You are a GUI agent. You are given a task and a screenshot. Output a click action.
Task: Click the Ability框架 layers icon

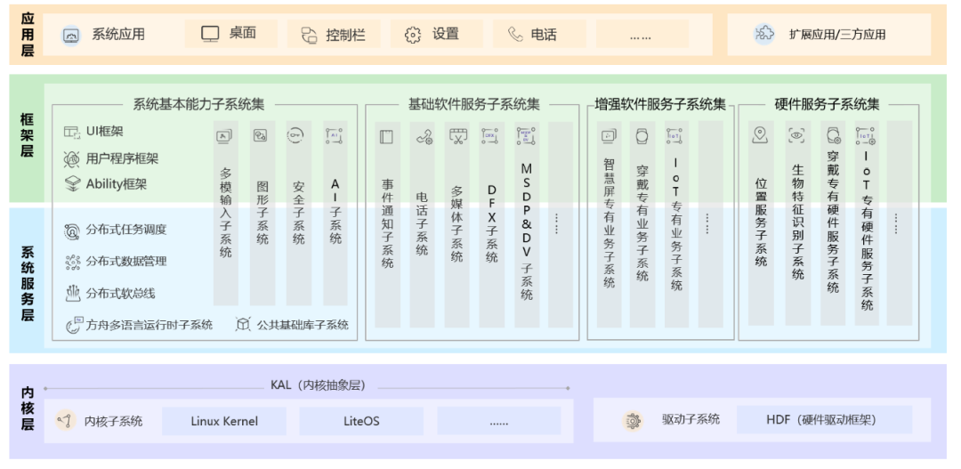pyautogui.click(x=72, y=184)
